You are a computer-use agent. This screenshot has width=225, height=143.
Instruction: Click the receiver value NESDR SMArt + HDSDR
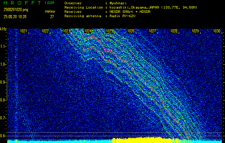tap(130, 12)
